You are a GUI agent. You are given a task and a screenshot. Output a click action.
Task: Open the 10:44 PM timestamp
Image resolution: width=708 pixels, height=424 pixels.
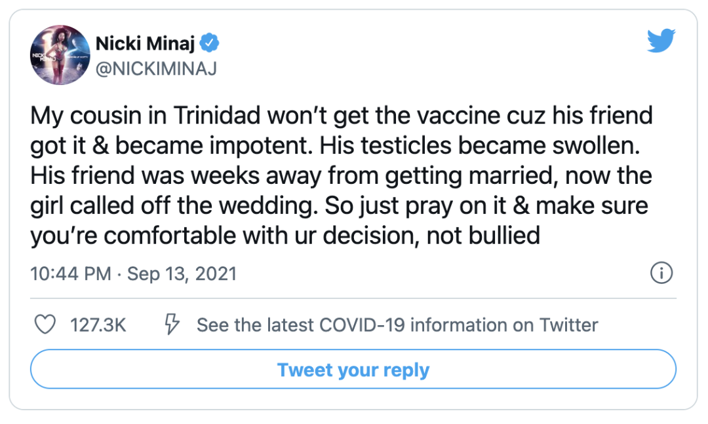71,274
